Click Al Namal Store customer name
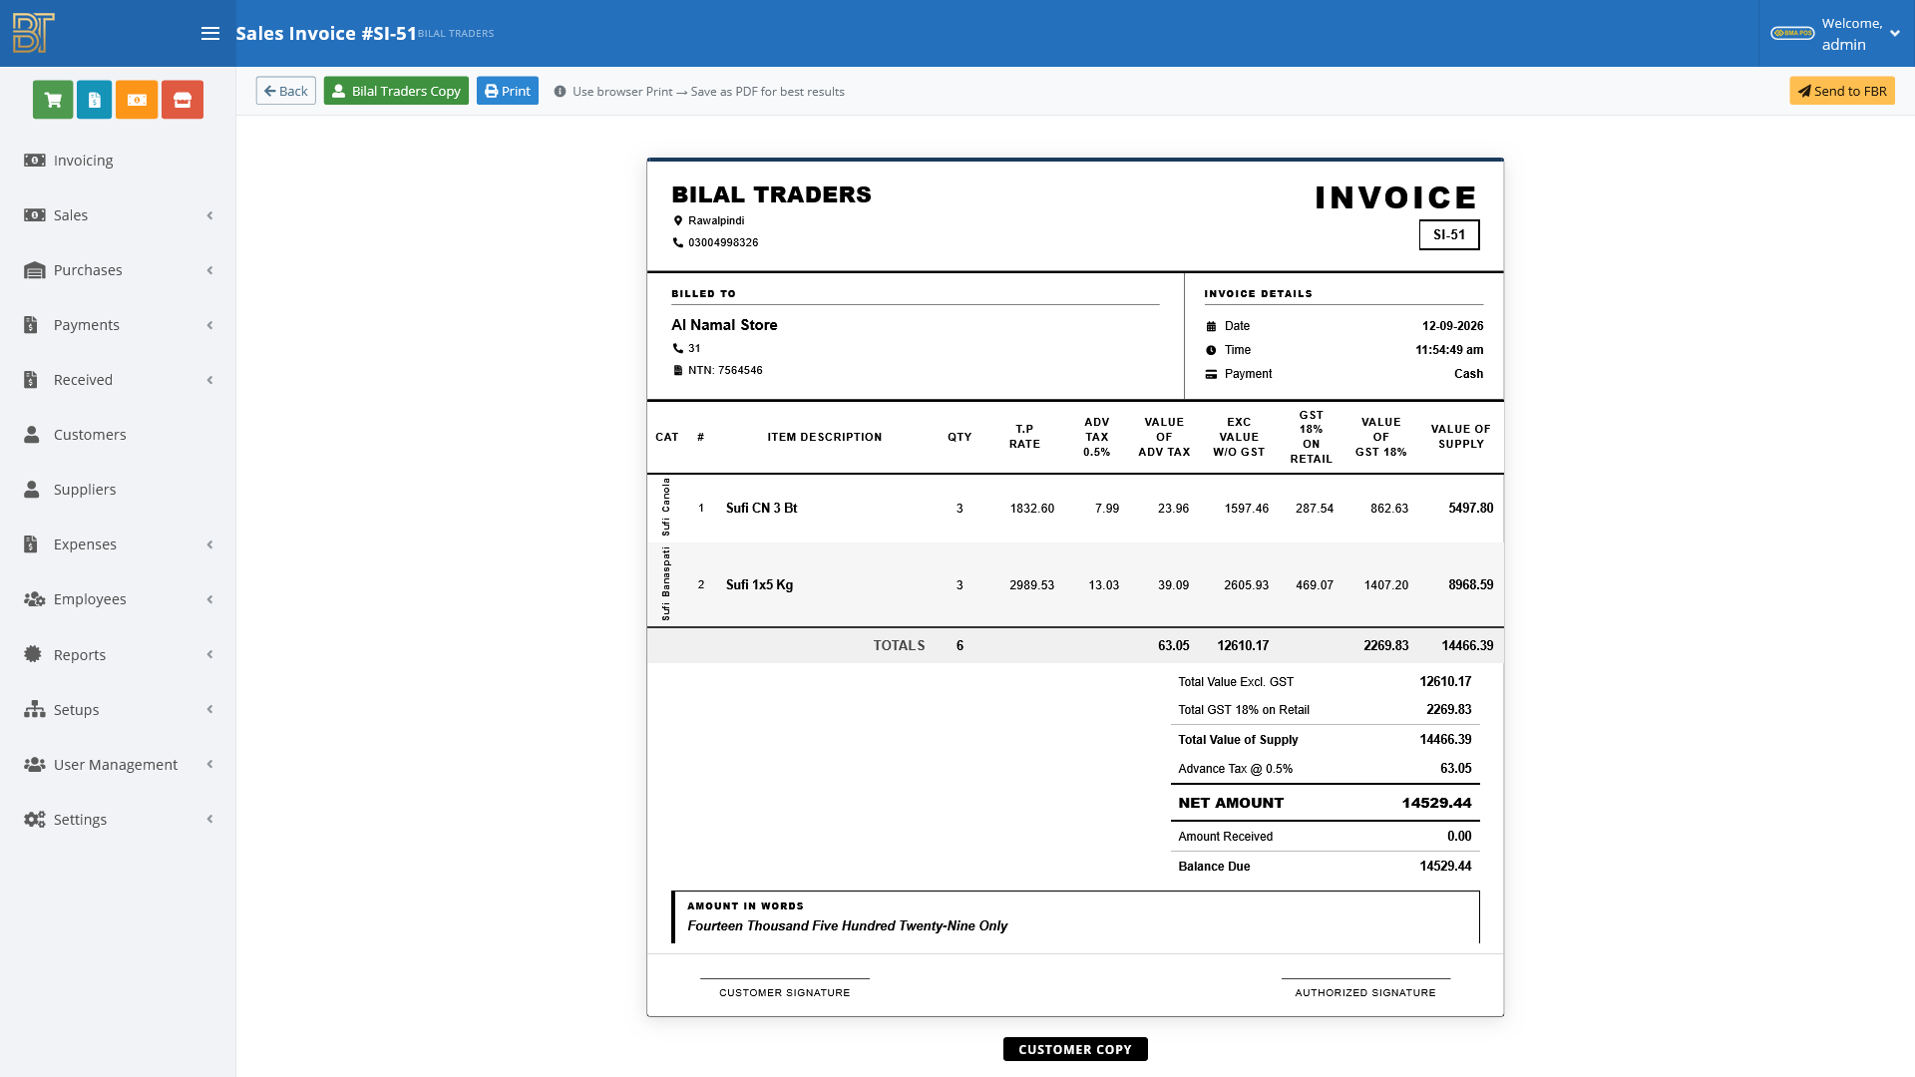 tap(724, 325)
